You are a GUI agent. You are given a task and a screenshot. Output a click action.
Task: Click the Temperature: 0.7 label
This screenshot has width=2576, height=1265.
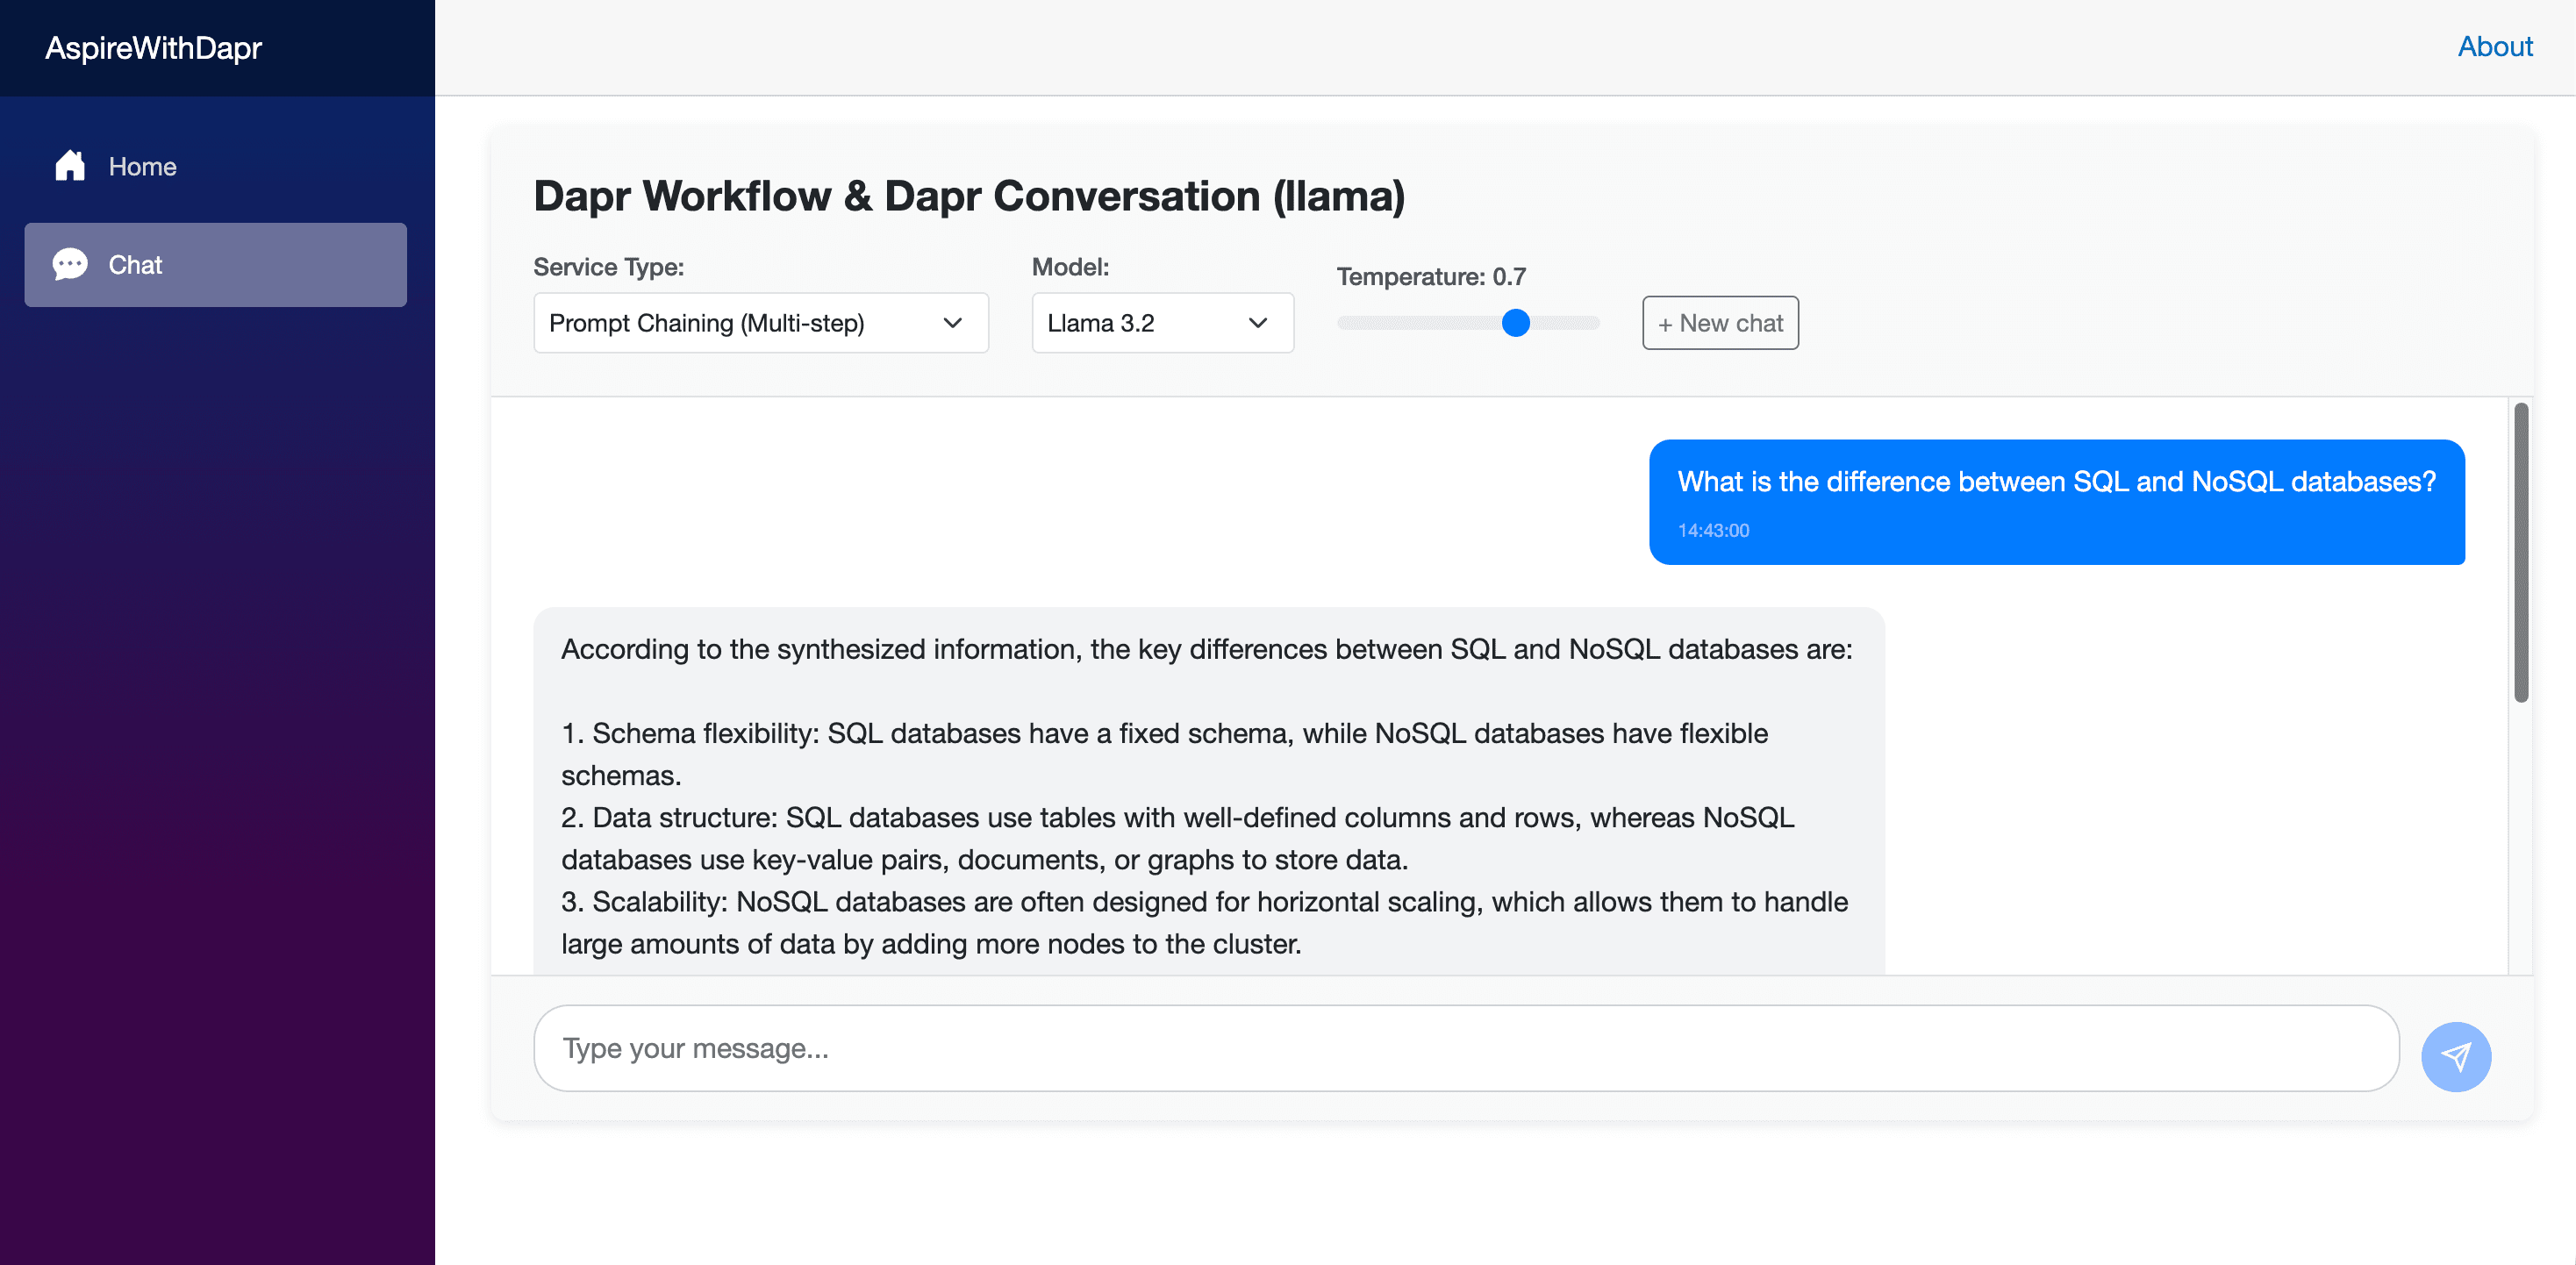point(1431,276)
